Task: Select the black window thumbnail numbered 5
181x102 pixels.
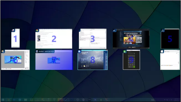Action: (x=170, y=39)
